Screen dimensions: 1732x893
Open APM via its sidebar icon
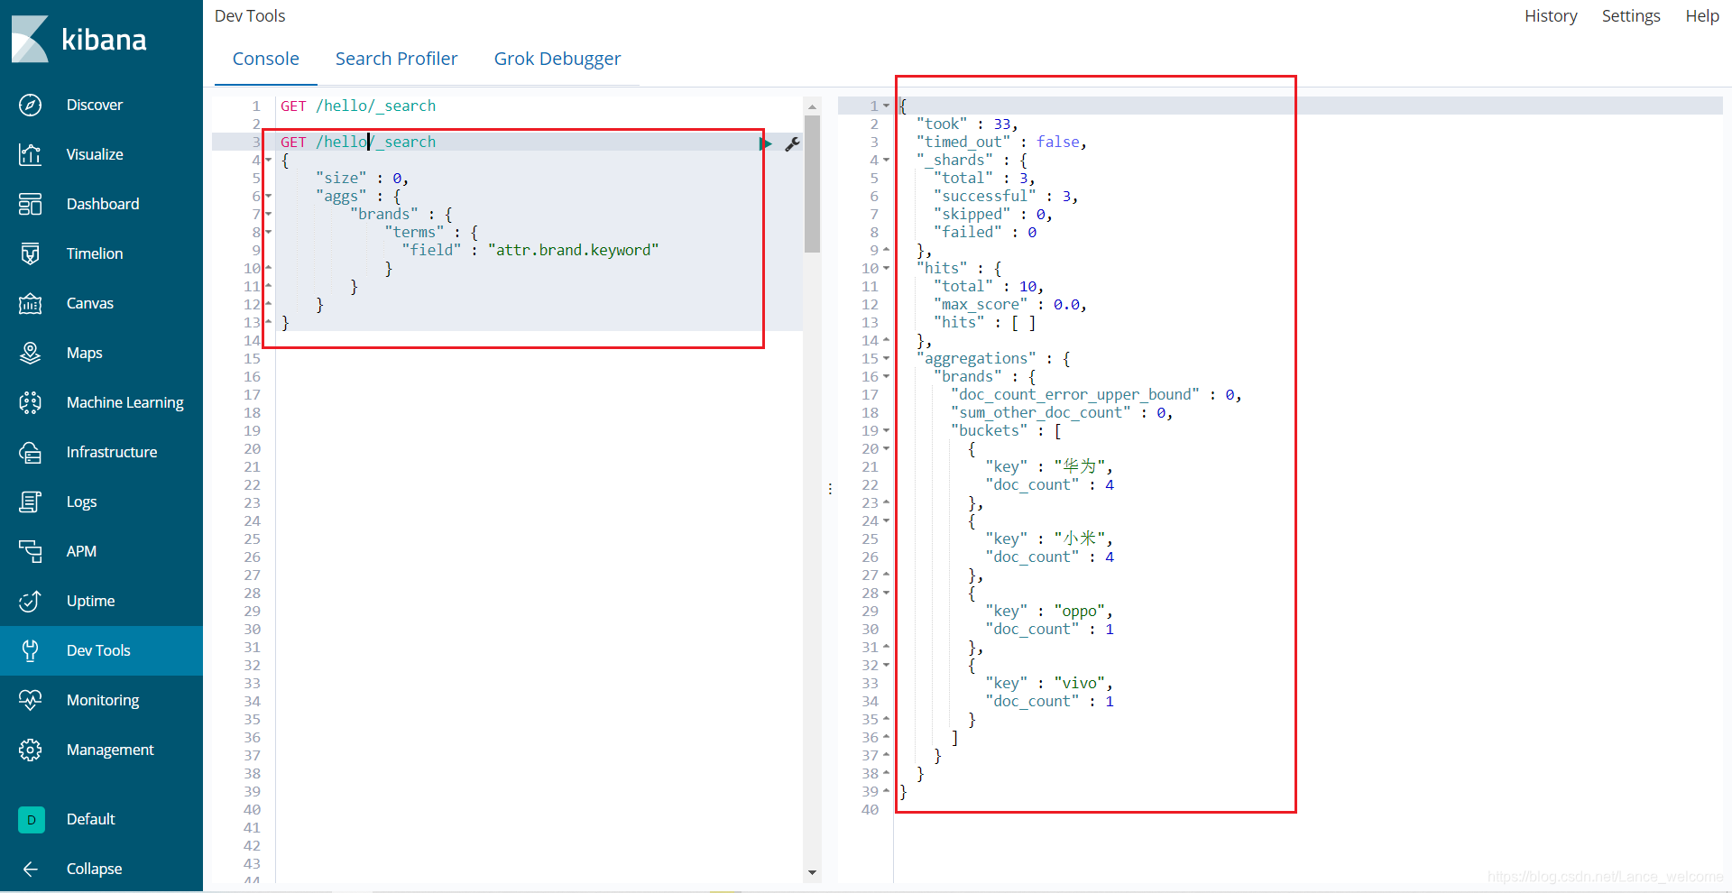click(x=30, y=551)
